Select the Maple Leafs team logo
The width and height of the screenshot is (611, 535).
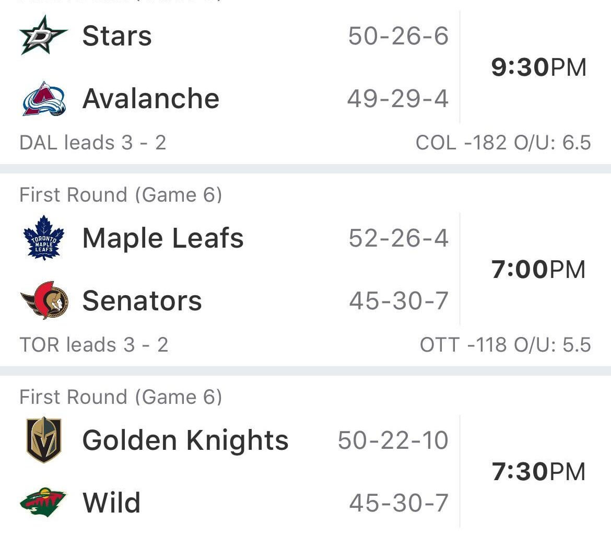(43, 238)
